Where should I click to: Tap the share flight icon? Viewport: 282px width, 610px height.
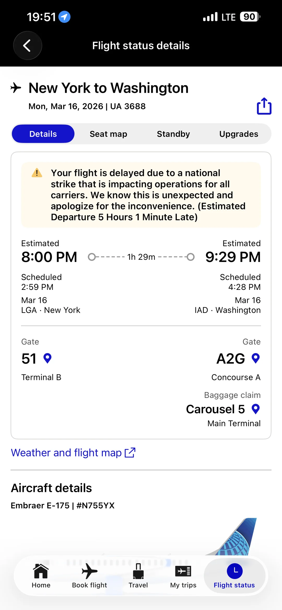[x=264, y=106]
